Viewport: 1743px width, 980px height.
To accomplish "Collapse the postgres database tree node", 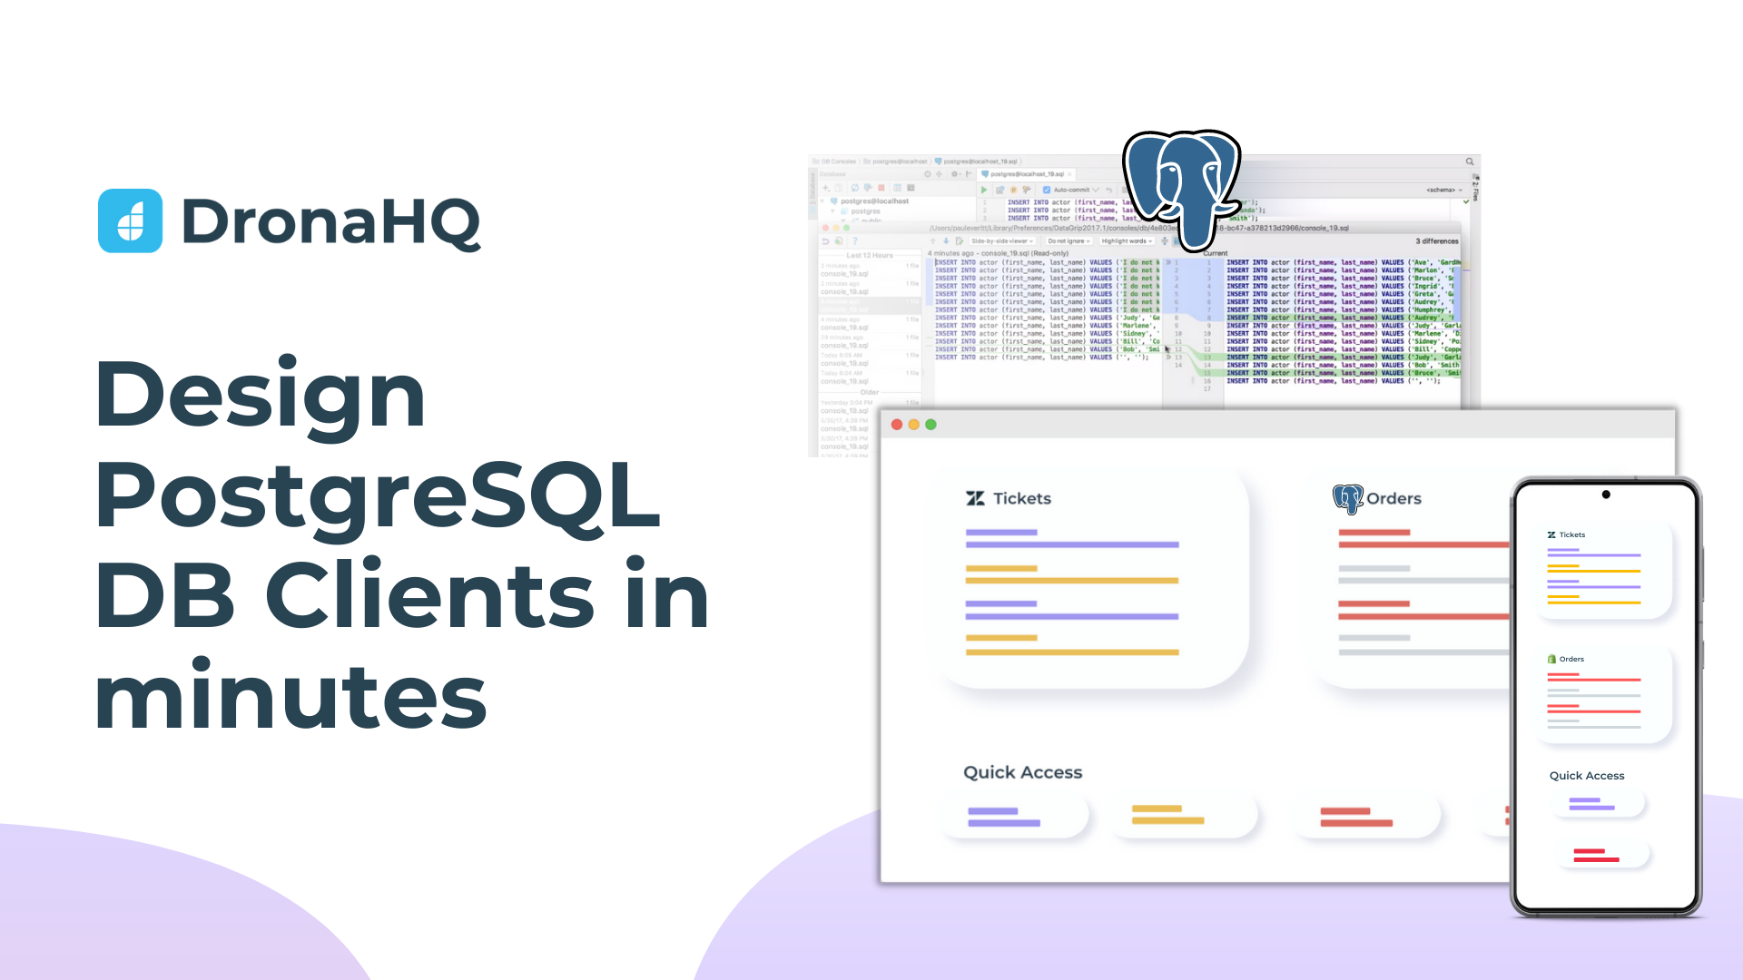I will (x=832, y=211).
